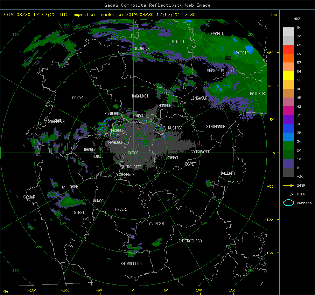The image size is (315, 295).
Task: Click the HANGAL city label
Action: 99,201
